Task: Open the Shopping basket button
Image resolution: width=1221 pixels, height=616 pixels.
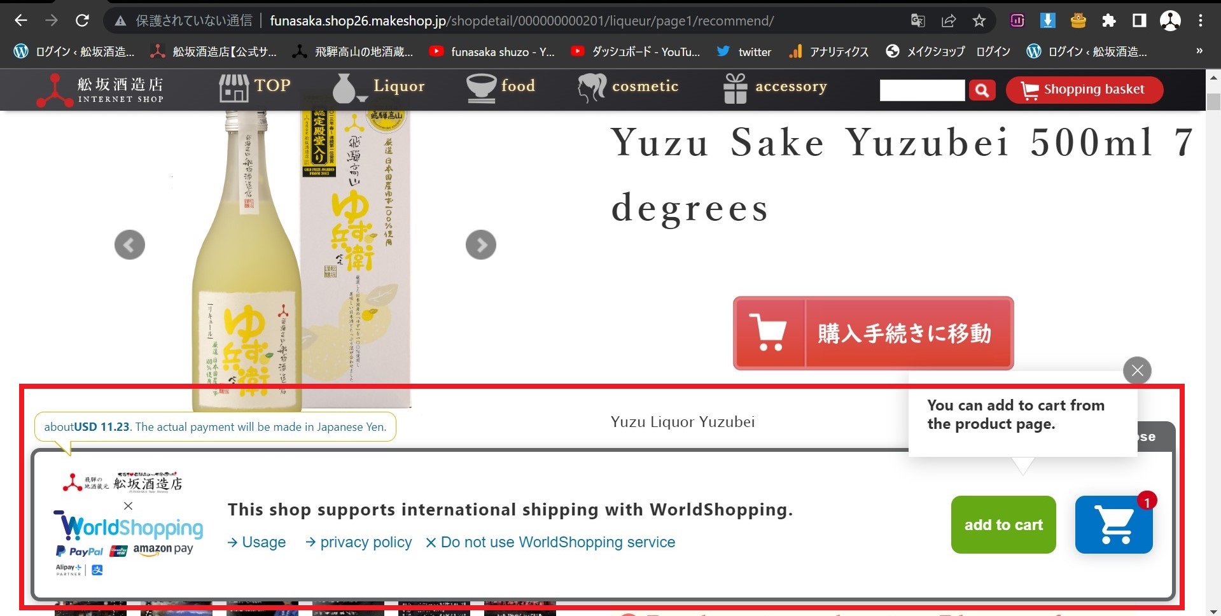Action: pos(1084,90)
